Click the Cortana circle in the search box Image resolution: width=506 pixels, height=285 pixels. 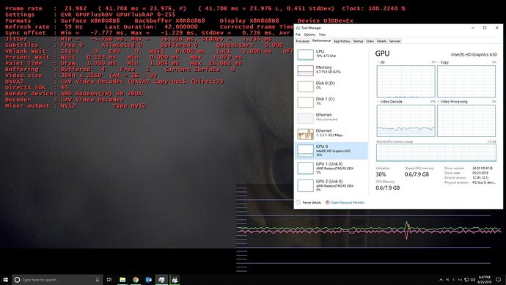17,280
